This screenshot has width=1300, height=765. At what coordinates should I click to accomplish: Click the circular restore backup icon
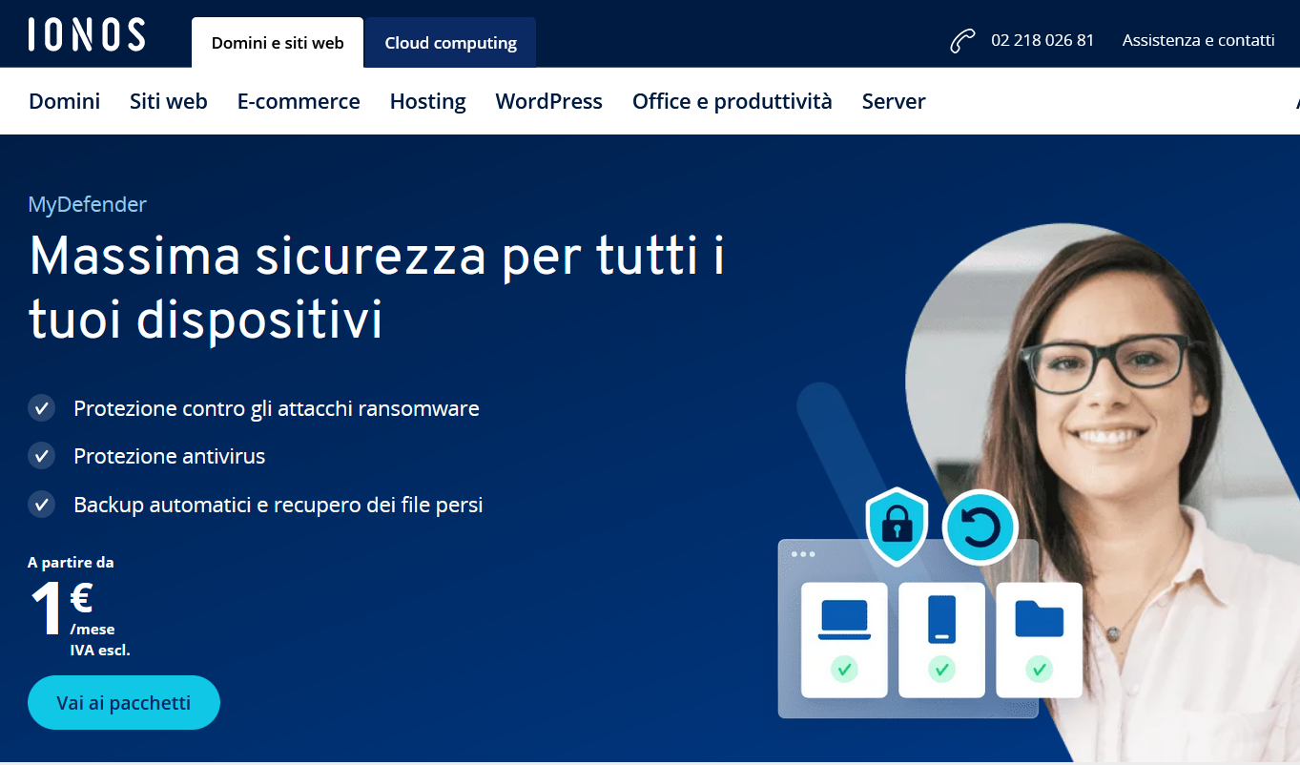980,527
